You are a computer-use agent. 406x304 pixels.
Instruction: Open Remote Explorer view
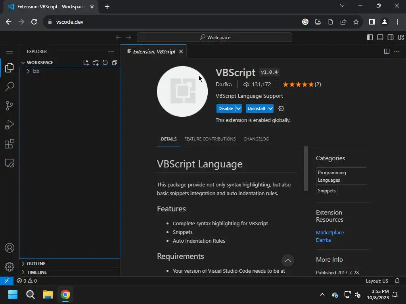pos(10,163)
